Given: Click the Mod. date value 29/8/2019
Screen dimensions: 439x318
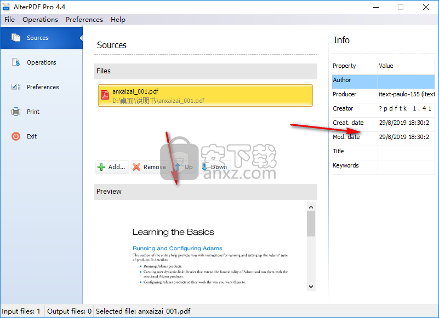Looking at the screenshot, I should click(406, 137).
